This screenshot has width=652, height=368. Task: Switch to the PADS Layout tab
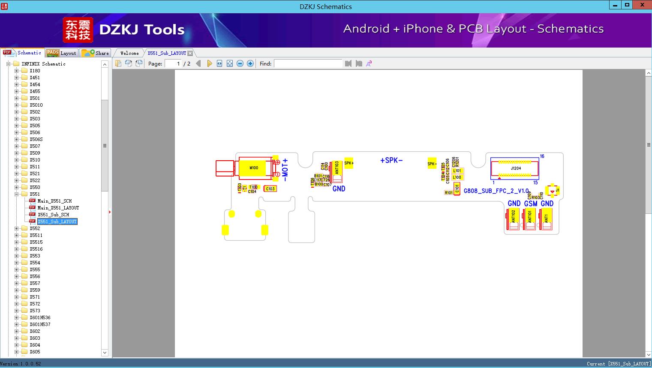(x=61, y=53)
